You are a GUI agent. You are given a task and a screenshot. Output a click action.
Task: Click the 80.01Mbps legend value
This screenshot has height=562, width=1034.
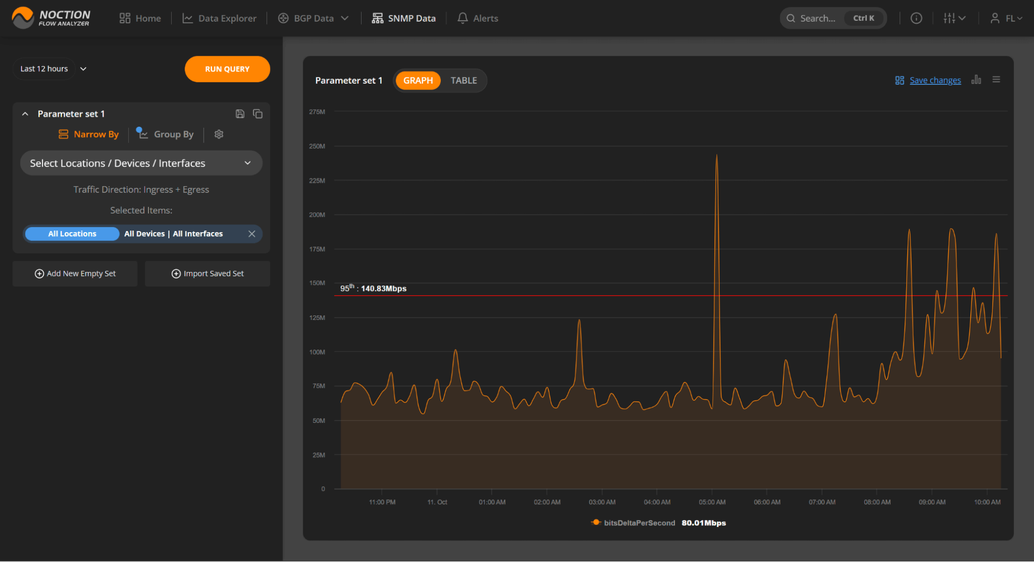[703, 523]
